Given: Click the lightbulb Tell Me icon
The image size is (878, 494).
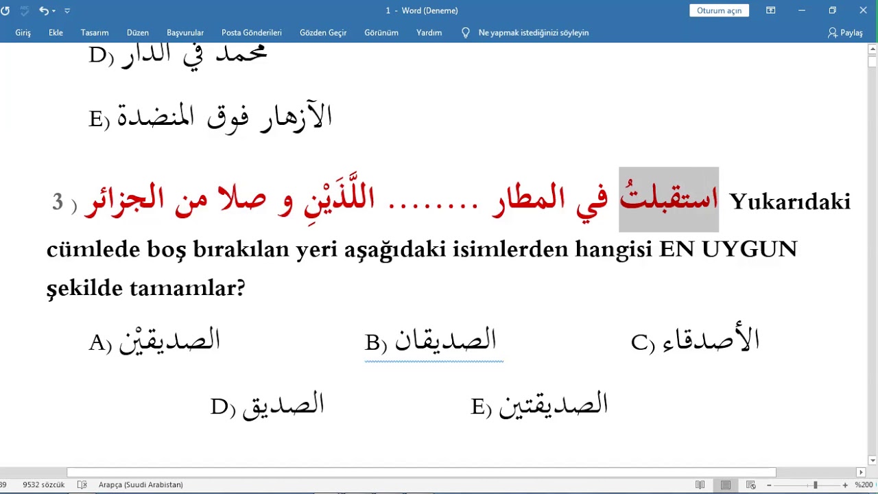Looking at the screenshot, I should pos(466,33).
